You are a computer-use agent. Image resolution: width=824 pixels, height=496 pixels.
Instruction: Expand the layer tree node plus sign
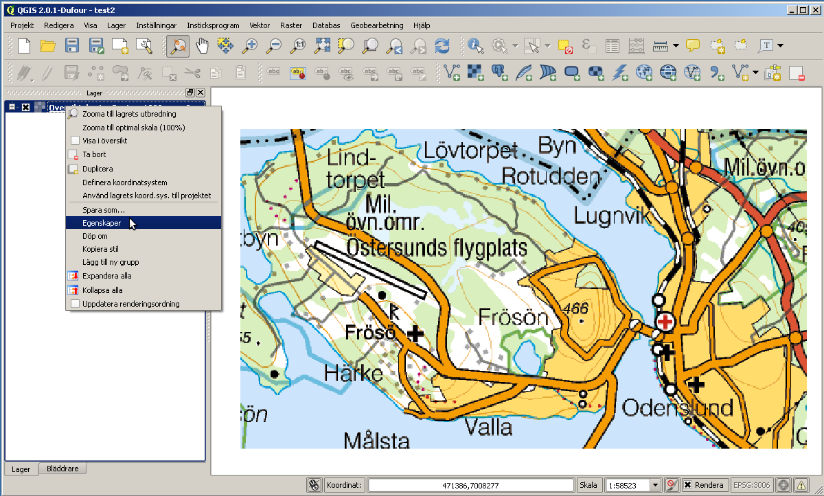(12, 108)
